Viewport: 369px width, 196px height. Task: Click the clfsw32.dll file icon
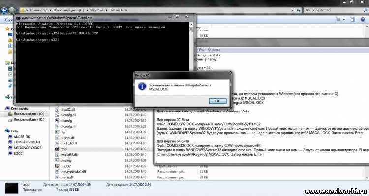[x=57, y=109]
